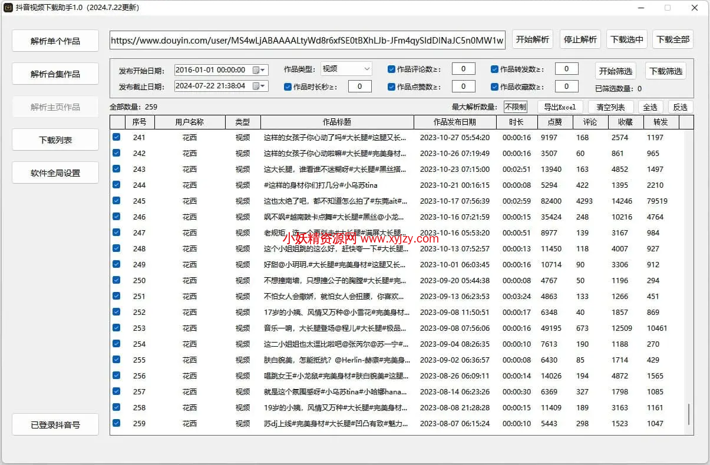Click the Douyin app icon in title bar
This screenshot has height=465, width=710.
coord(8,8)
